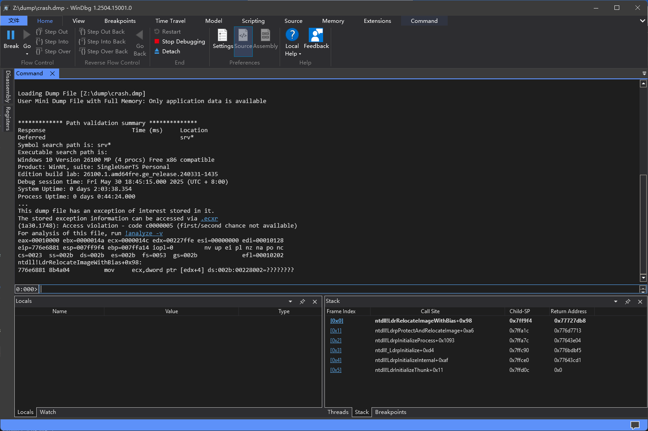The image size is (648, 431).
Task: Open the Command window options dropdown
Action: (644, 73)
